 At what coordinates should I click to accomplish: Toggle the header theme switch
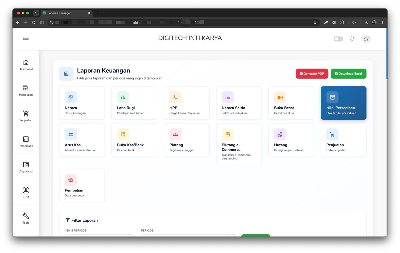click(338, 39)
